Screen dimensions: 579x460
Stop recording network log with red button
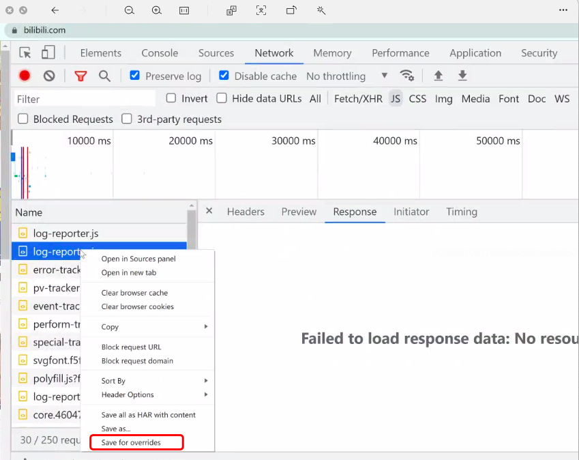[25, 76]
